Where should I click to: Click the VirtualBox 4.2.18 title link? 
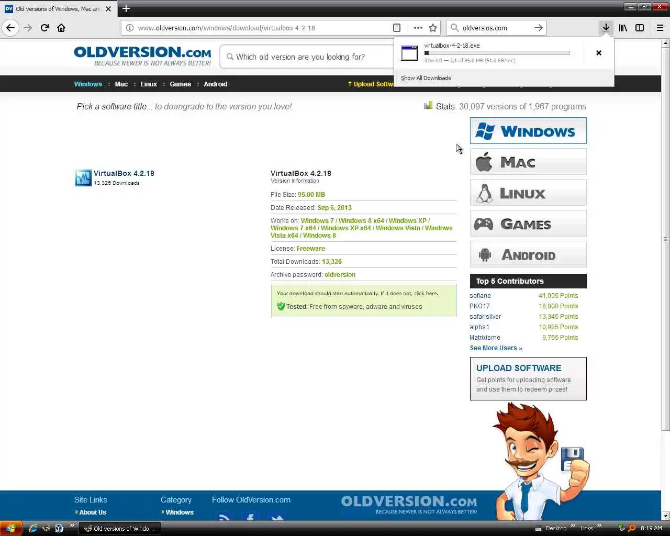pos(124,173)
